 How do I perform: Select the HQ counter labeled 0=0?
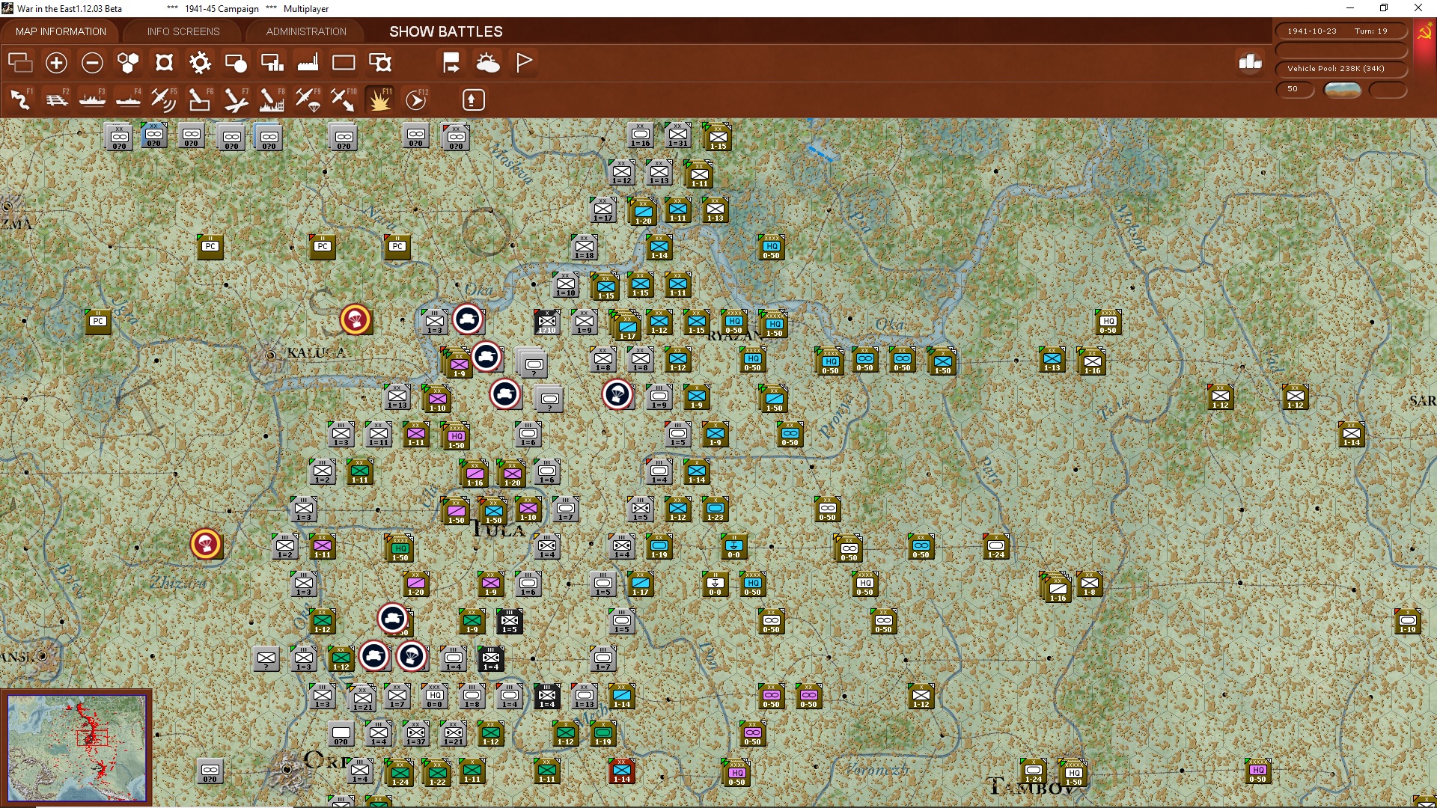(435, 697)
